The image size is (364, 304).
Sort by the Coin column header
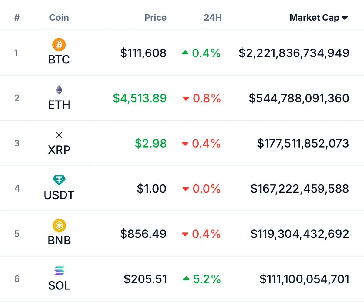(59, 18)
